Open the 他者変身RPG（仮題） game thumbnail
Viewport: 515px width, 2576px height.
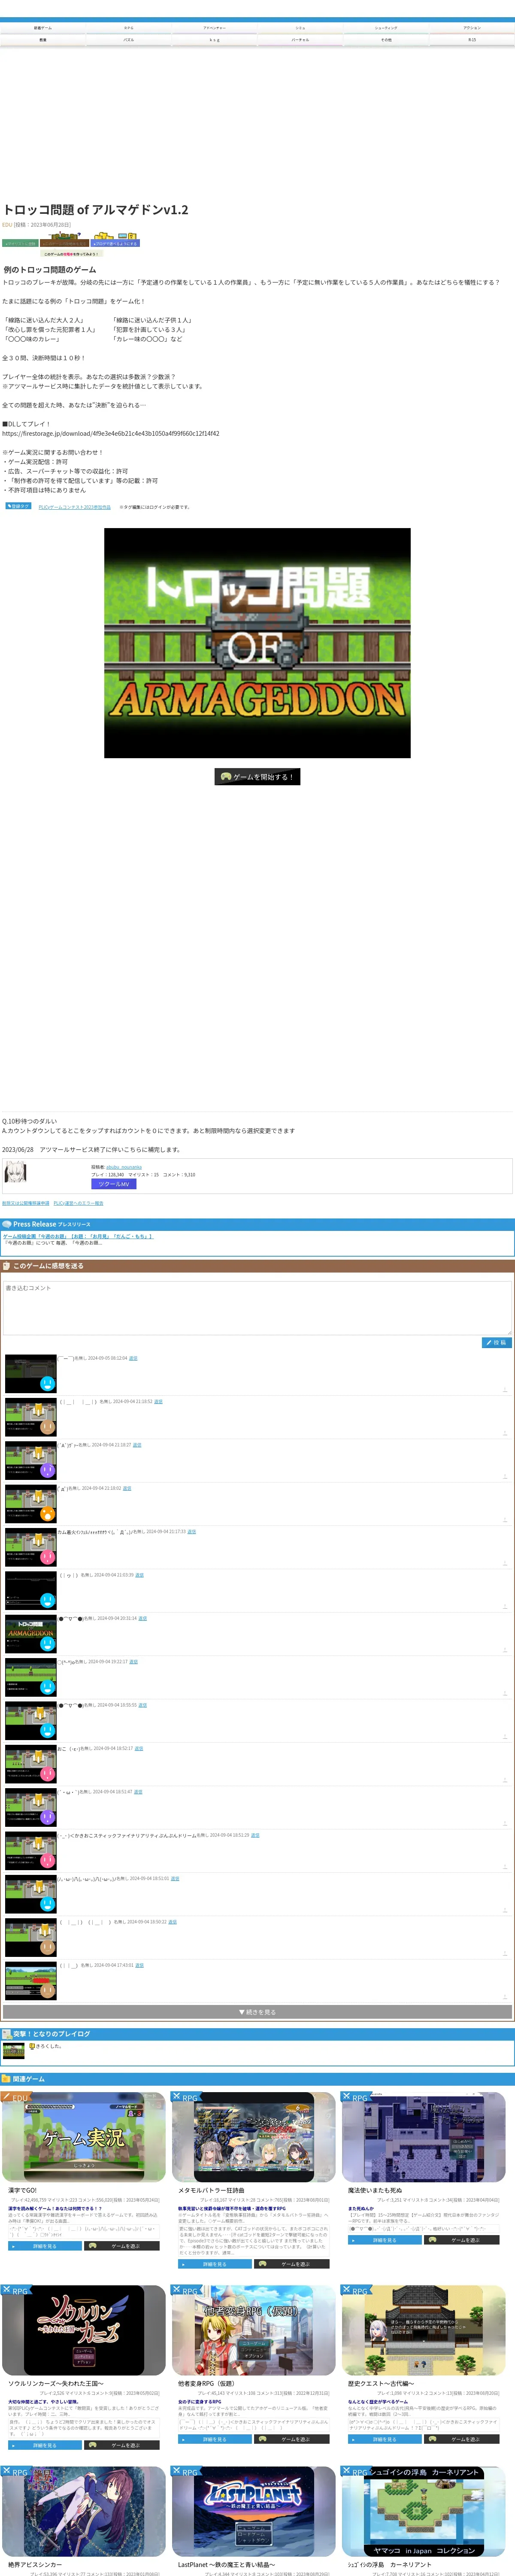(x=254, y=2330)
